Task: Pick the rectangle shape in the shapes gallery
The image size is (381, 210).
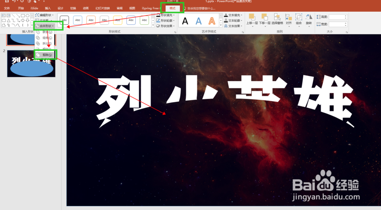Action: 22,16
